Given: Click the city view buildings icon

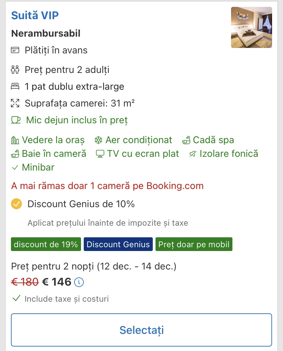Looking at the screenshot, I should (15, 140).
